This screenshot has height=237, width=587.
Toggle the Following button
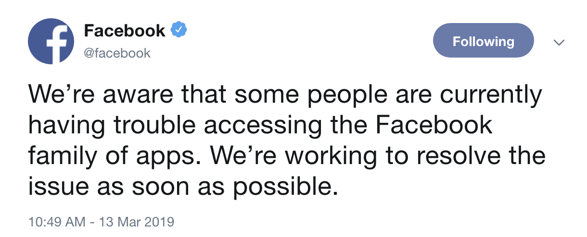[x=484, y=42]
